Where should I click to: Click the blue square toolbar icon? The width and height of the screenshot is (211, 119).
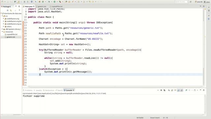(32, 2)
